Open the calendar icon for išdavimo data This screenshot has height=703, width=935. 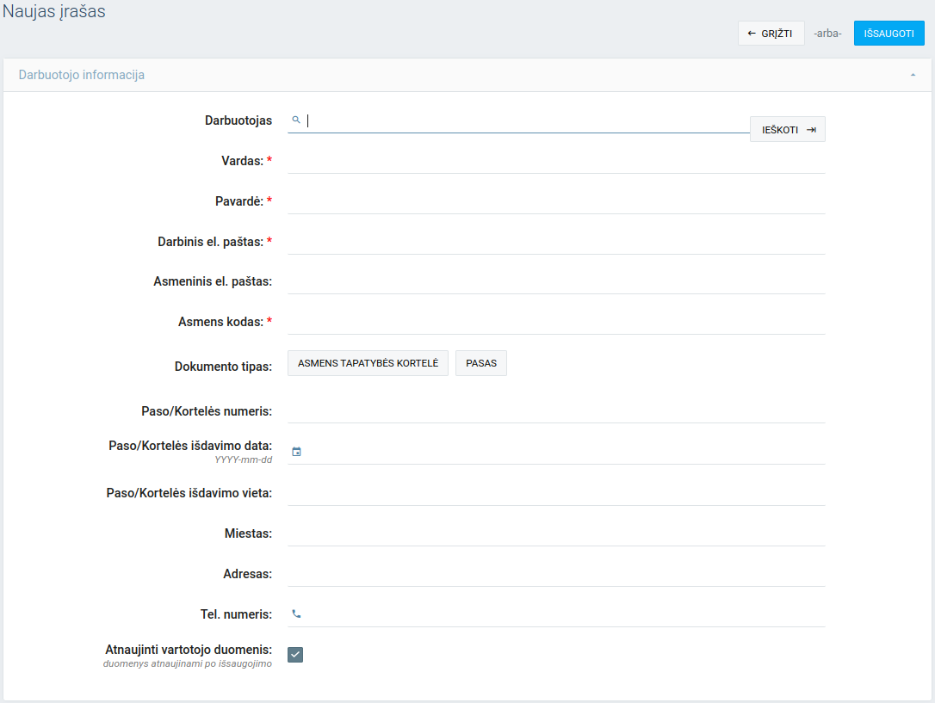click(x=296, y=452)
